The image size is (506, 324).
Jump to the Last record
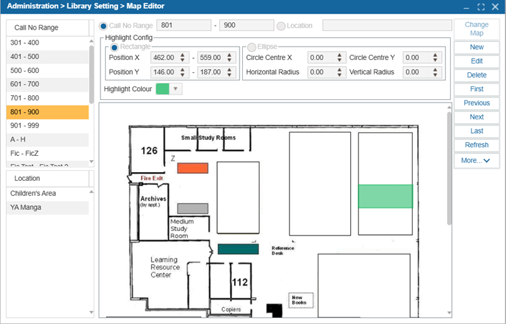pyautogui.click(x=476, y=131)
